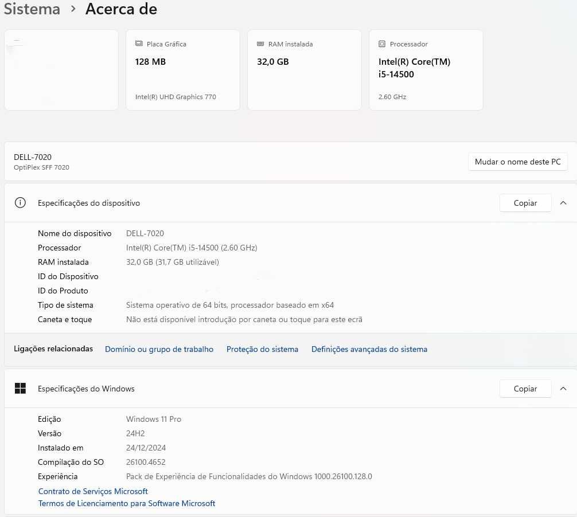The height and width of the screenshot is (517, 577).
Task: Open Domínio ou grupo de trabalho link
Action: point(159,349)
